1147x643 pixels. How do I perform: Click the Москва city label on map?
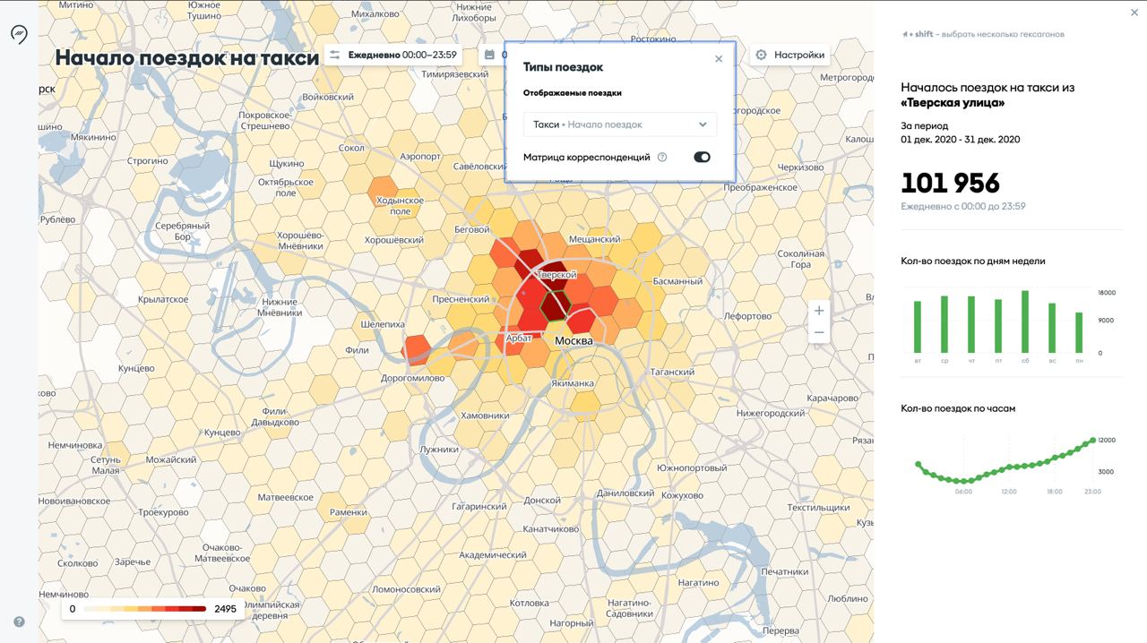573,341
